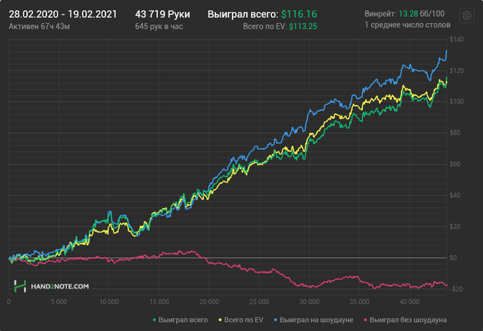Viewport: 483px width, 331px height.
Task: Click the 'Винрейт:' header label
Action: (381, 14)
